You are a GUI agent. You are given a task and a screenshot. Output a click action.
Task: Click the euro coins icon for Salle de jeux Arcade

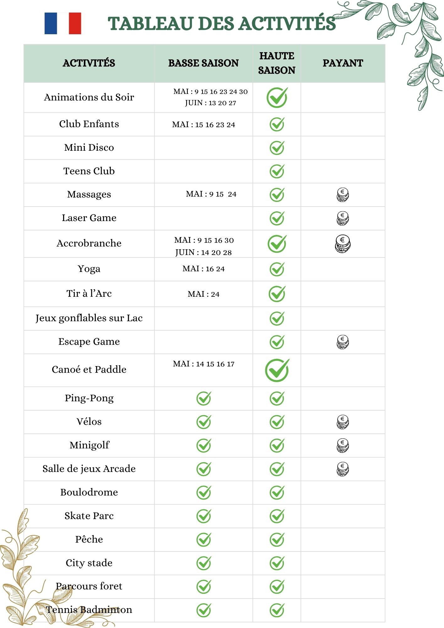point(343,469)
